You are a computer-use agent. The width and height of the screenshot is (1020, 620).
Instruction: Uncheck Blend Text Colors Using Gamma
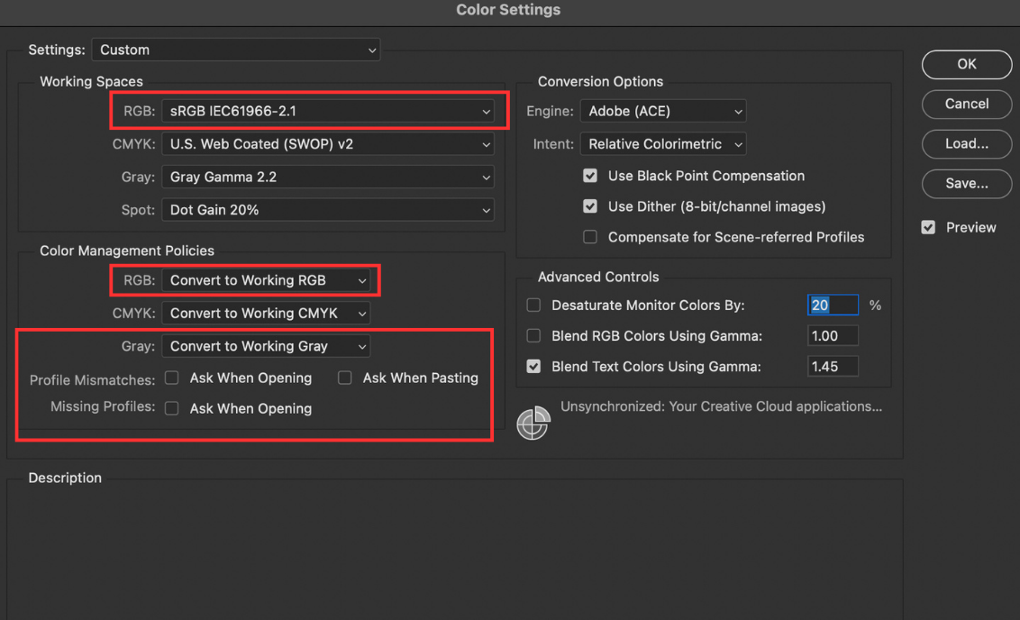[533, 366]
